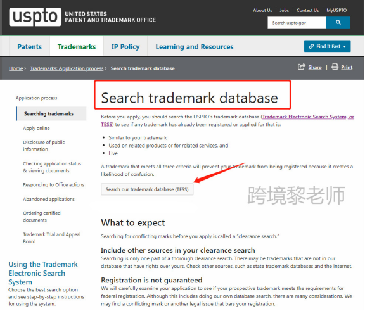
Task: Open Trademarks: Application process breadcrumb
Action: (x=67, y=68)
